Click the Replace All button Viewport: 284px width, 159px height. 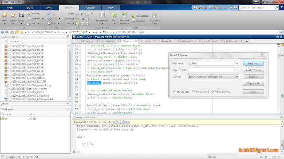[x=253, y=83]
